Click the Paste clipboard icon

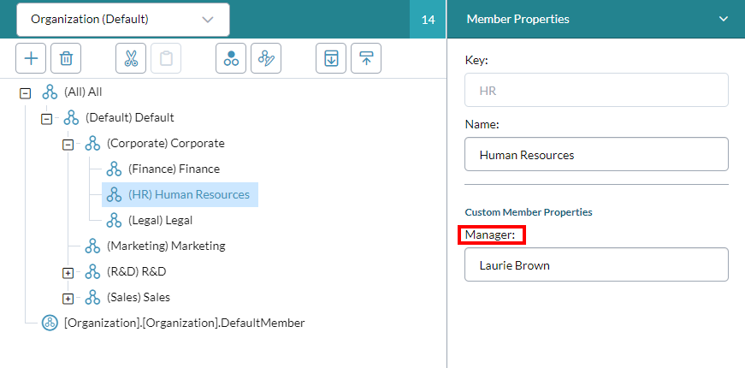point(166,58)
